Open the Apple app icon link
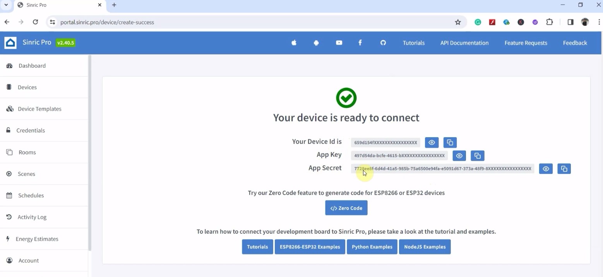Viewport: 603px width, 277px height. [294, 43]
